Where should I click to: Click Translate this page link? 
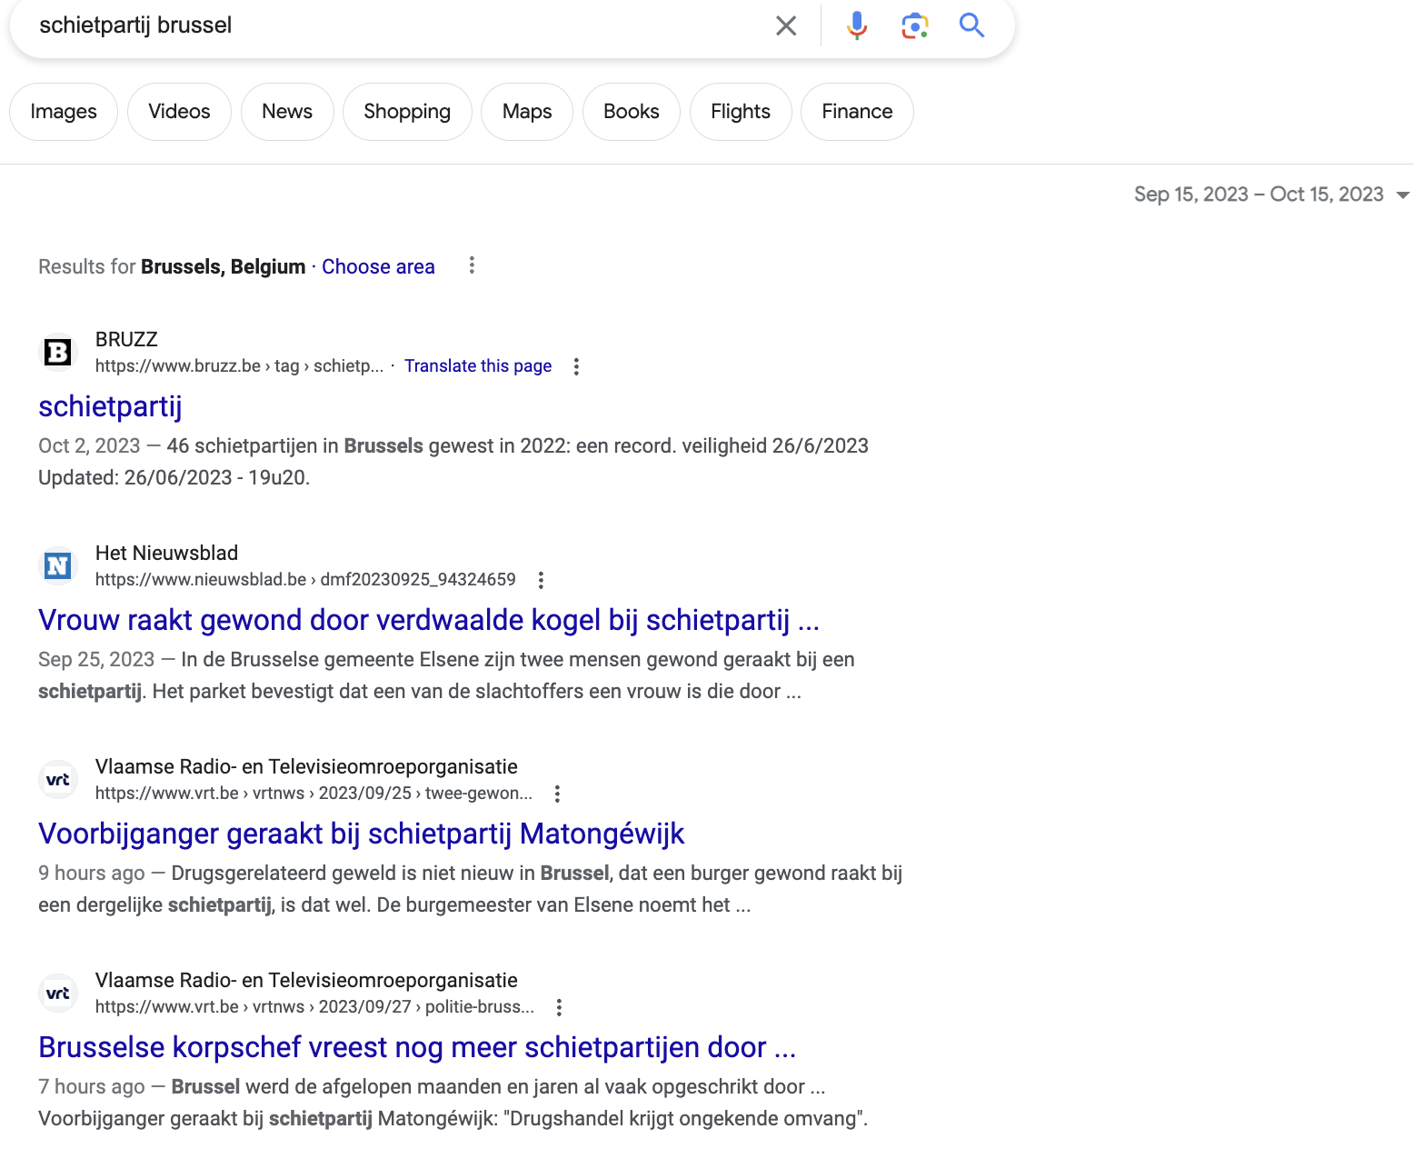pos(478,365)
